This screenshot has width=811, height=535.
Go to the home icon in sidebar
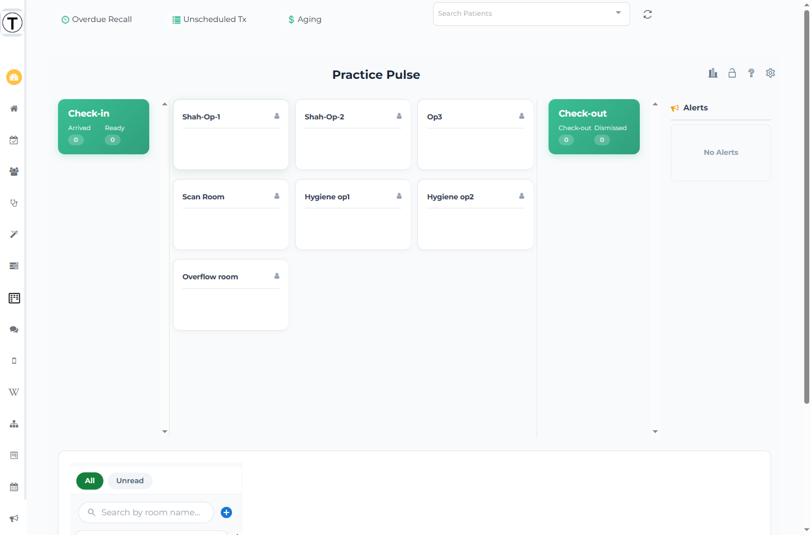tap(14, 109)
